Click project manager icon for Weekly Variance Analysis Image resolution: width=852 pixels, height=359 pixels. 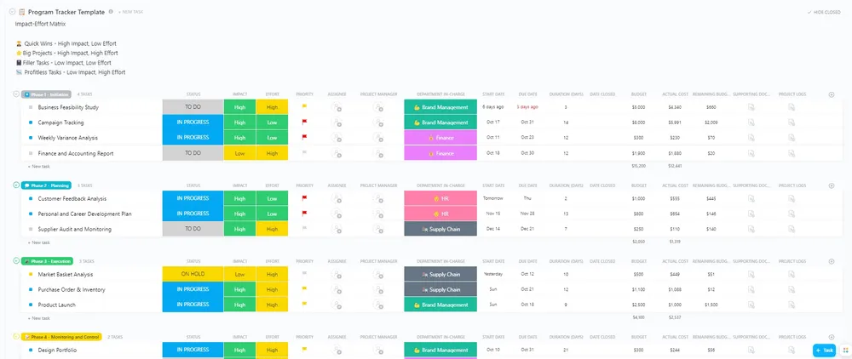(x=379, y=138)
